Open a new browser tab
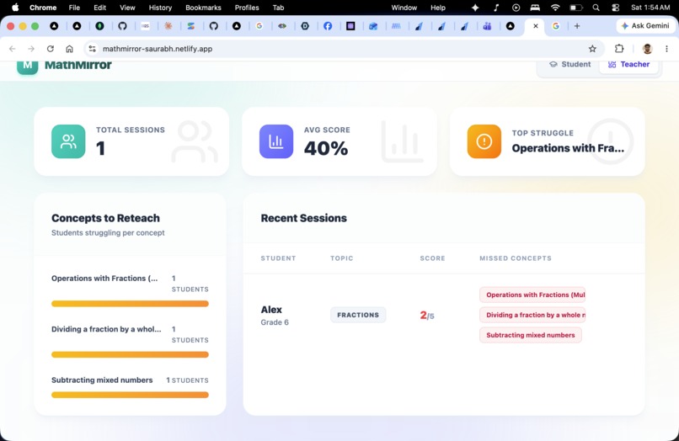The width and height of the screenshot is (679, 441). pos(577,26)
